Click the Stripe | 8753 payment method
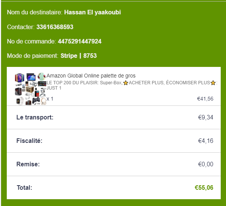226x206 pixels. click(x=79, y=56)
